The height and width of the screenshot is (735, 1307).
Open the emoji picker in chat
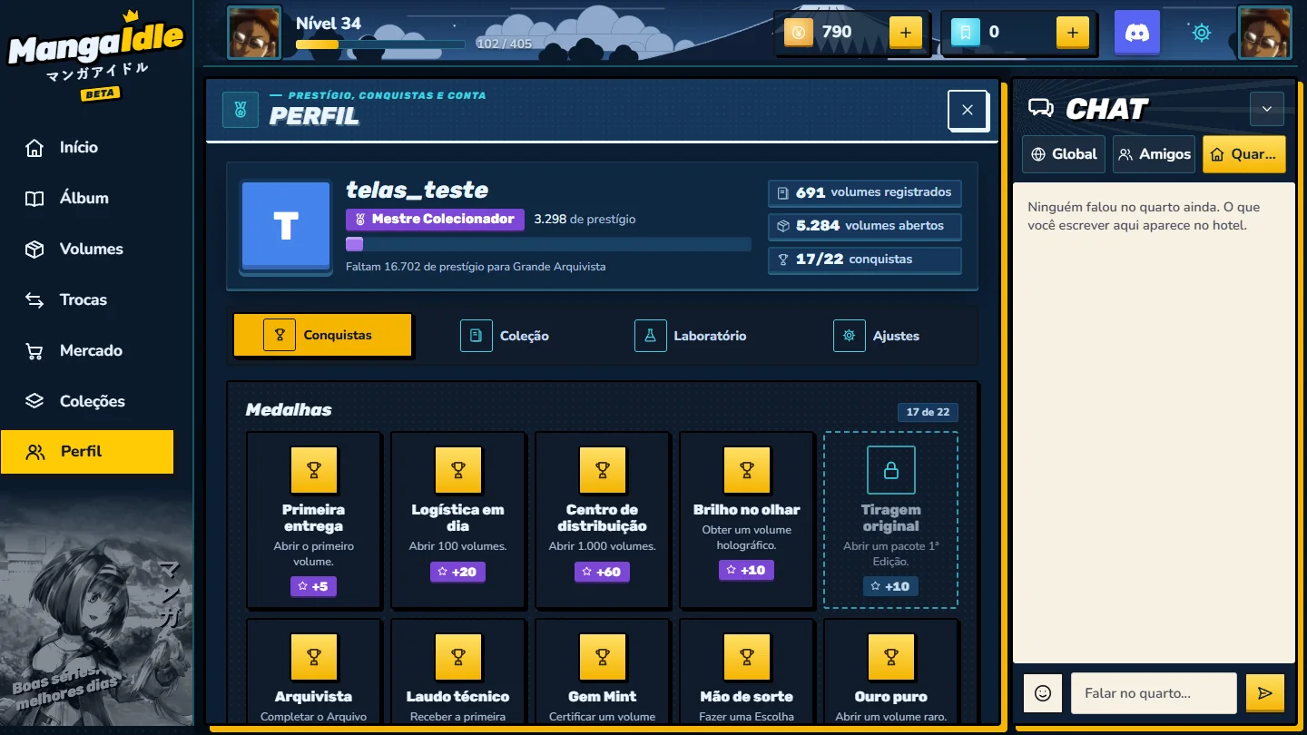(1043, 693)
